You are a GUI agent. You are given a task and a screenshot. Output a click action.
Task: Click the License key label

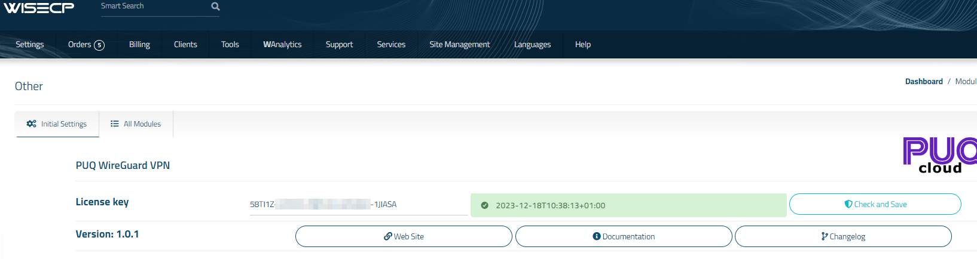(x=102, y=202)
